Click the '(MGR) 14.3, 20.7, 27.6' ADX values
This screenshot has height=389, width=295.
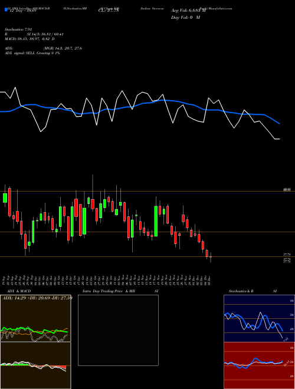[63, 48]
